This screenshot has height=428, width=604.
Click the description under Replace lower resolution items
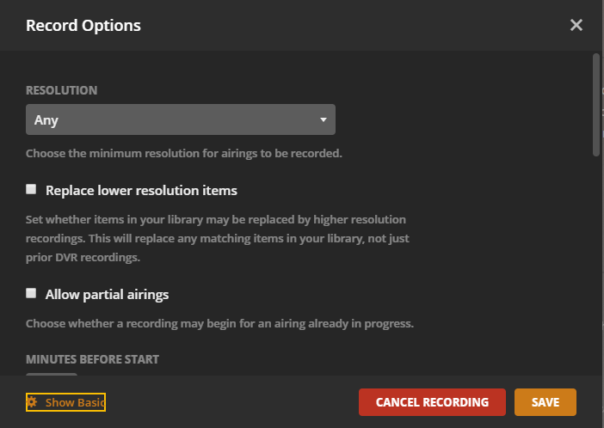(215, 238)
